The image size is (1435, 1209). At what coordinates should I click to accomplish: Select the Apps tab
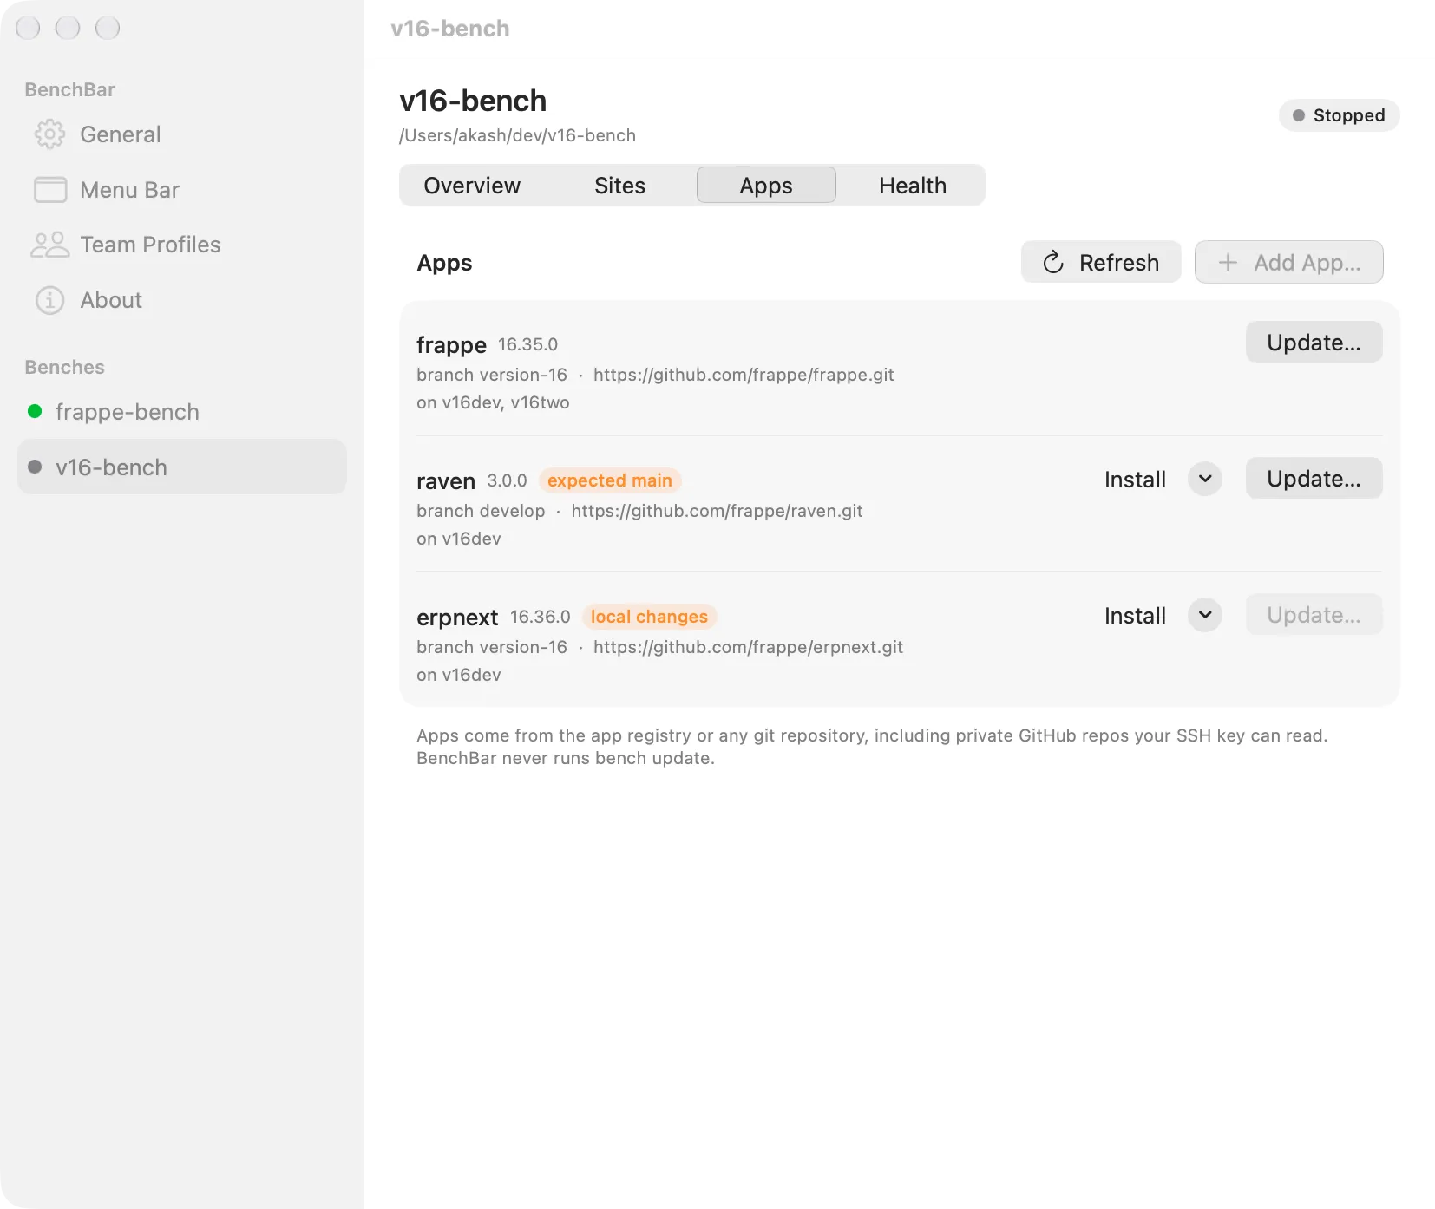coord(766,186)
